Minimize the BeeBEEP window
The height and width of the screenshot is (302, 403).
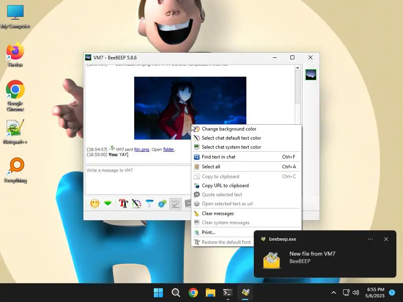pos(274,57)
